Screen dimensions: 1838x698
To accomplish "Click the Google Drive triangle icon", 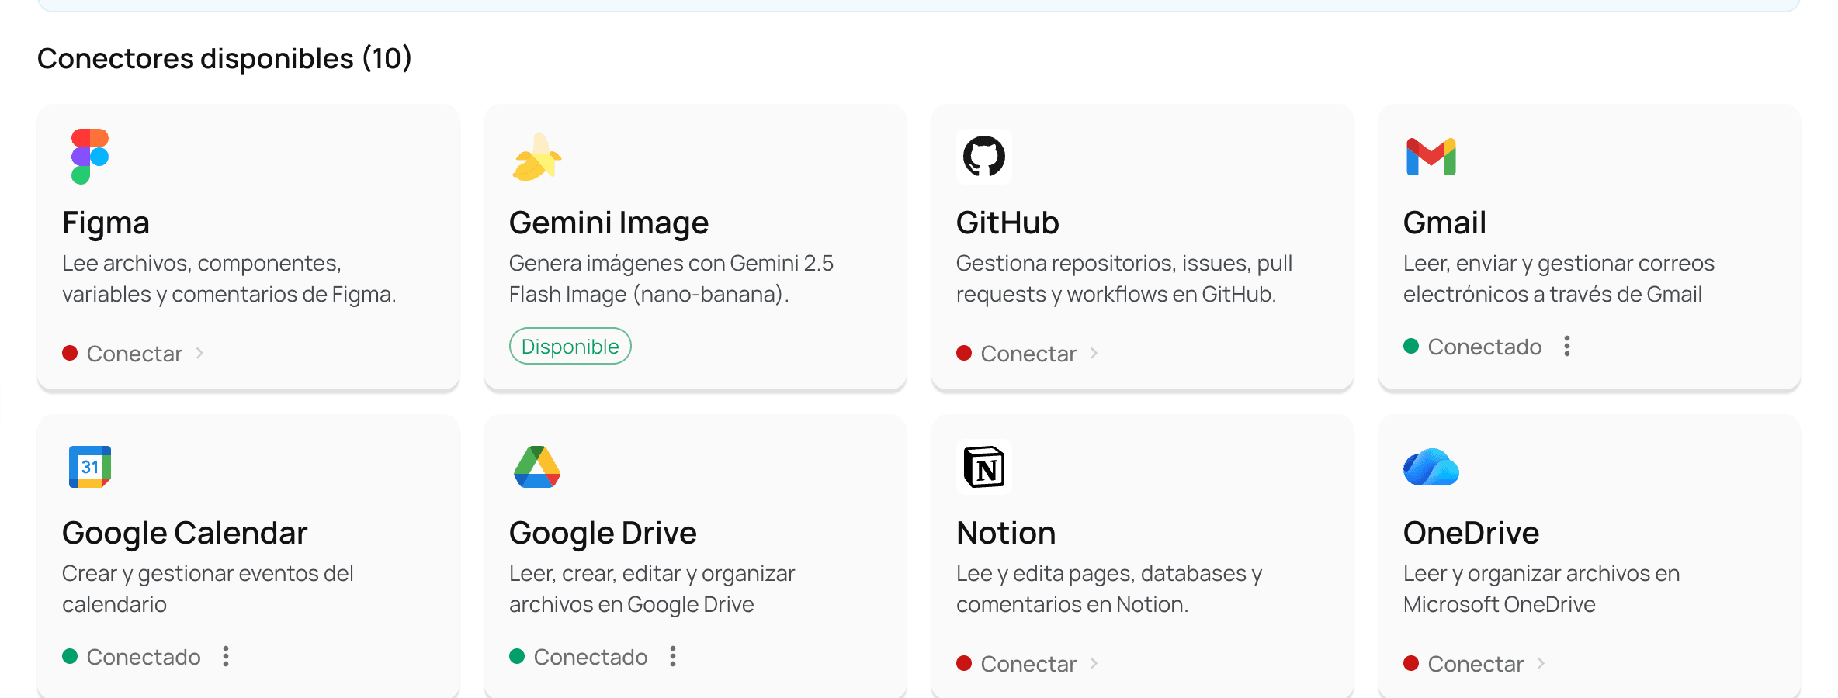I will (x=537, y=467).
